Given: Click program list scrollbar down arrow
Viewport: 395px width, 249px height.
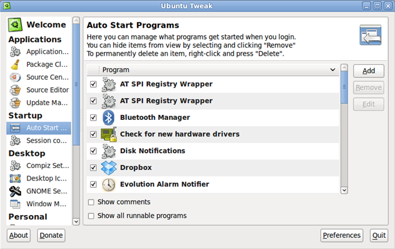Looking at the screenshot, I should click(x=344, y=190).
